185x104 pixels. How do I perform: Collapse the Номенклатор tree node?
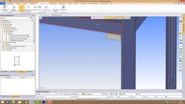(1, 26)
